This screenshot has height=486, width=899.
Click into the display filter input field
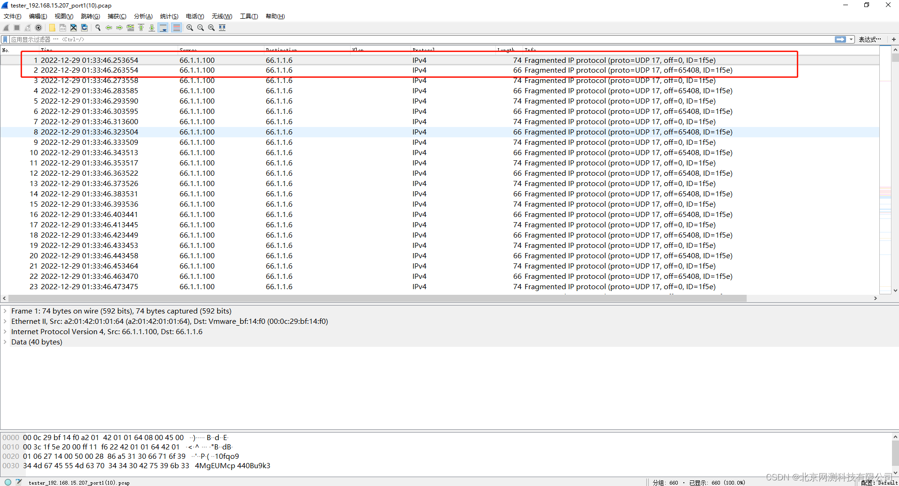point(422,39)
